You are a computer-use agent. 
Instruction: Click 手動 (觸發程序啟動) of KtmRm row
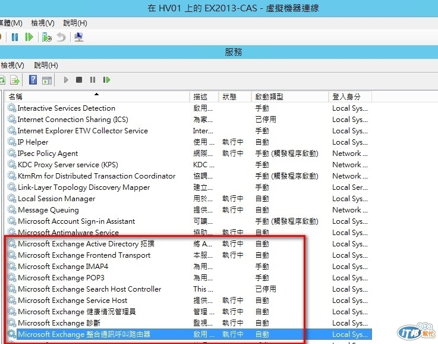click(x=286, y=176)
